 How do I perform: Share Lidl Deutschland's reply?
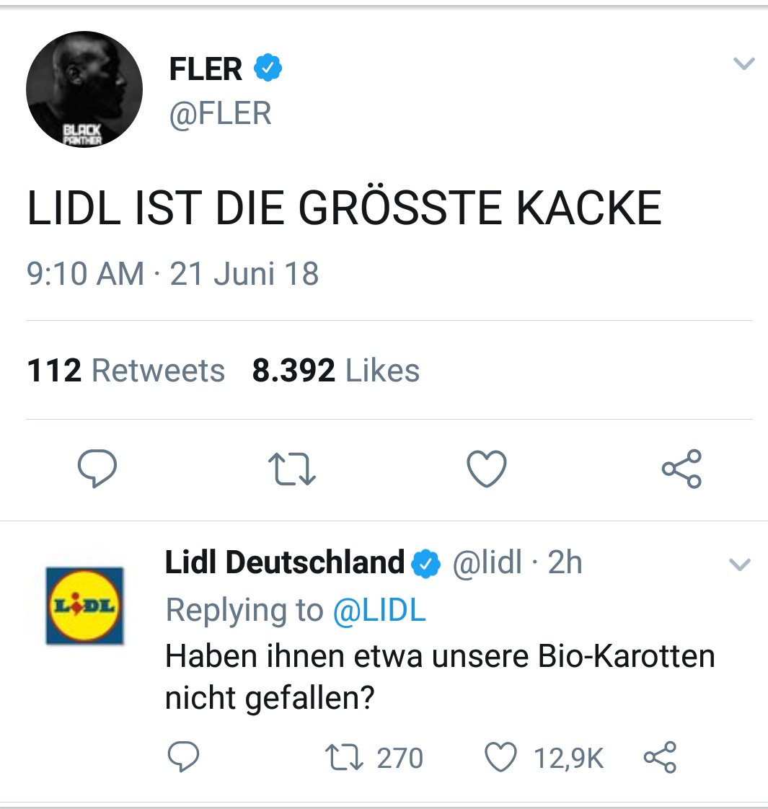[660, 757]
